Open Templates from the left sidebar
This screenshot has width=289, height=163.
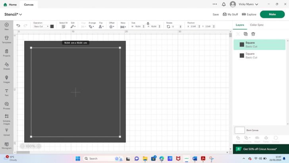tap(7, 39)
